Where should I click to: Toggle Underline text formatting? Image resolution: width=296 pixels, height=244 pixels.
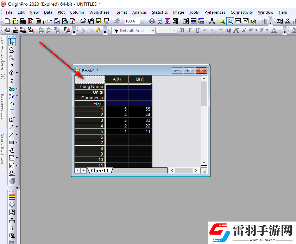tap(197, 31)
